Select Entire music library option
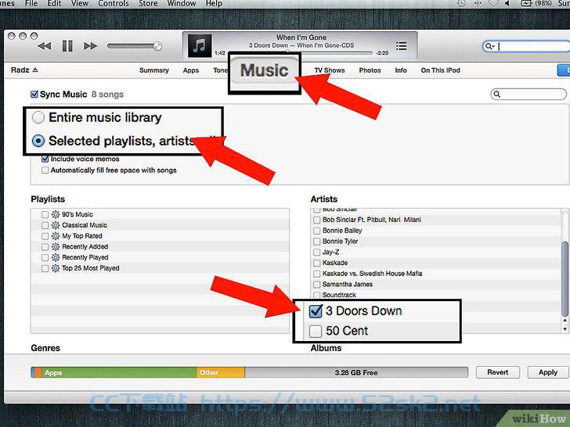The image size is (570, 427). (38, 117)
